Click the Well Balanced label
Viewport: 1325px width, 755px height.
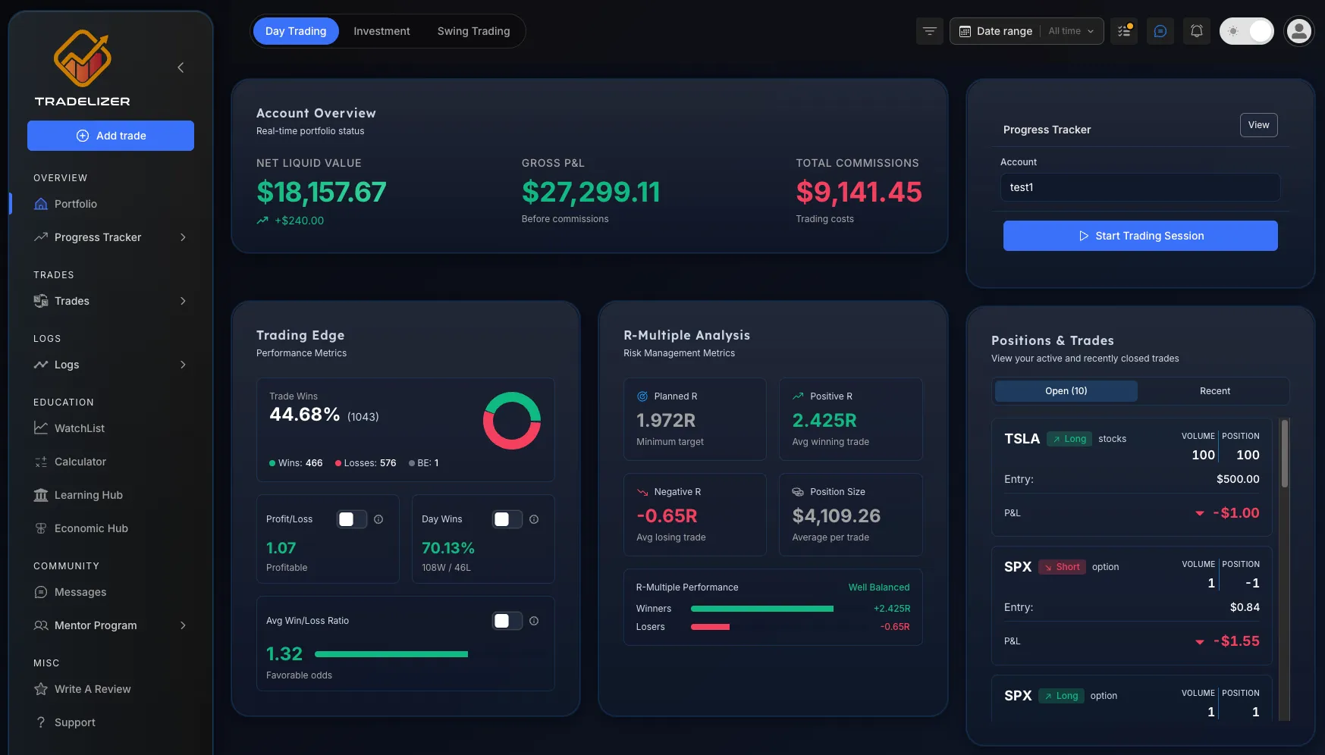[878, 587]
